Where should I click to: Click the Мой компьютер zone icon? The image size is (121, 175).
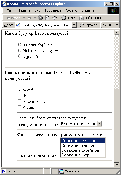pyautogui.click(x=61, y=171)
